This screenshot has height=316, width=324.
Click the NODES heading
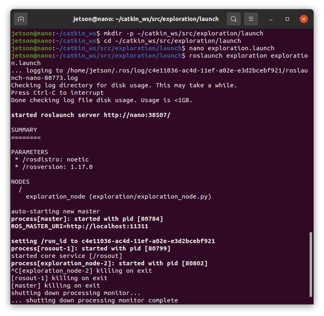point(20,182)
